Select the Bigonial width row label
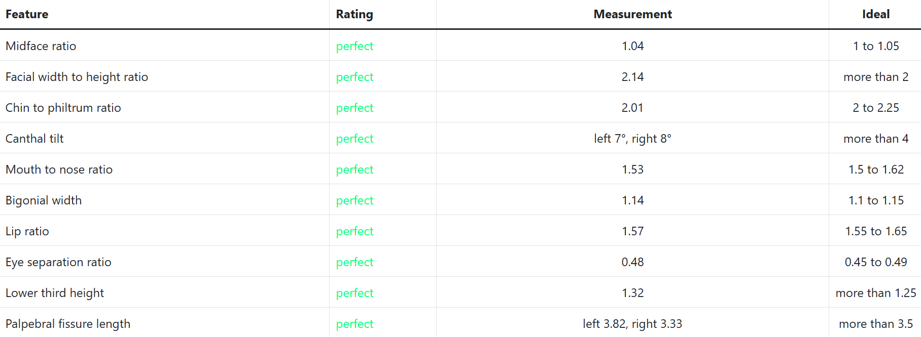This screenshot has width=921, height=337. 44,200
